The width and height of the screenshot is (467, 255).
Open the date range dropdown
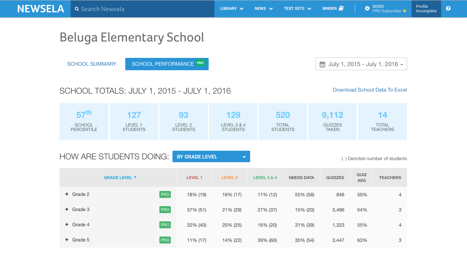tap(361, 64)
